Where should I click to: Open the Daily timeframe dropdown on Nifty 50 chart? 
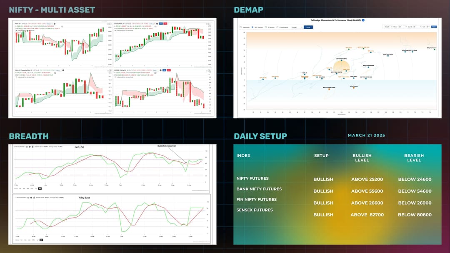click(x=50, y=24)
